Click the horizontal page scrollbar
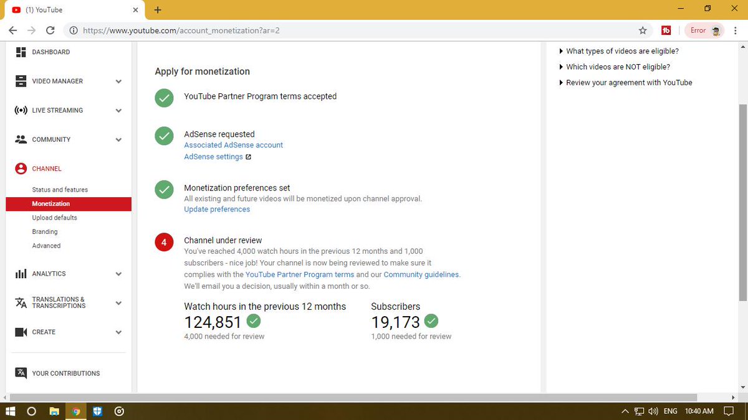Image resolution: width=748 pixels, height=420 pixels. click(354, 397)
